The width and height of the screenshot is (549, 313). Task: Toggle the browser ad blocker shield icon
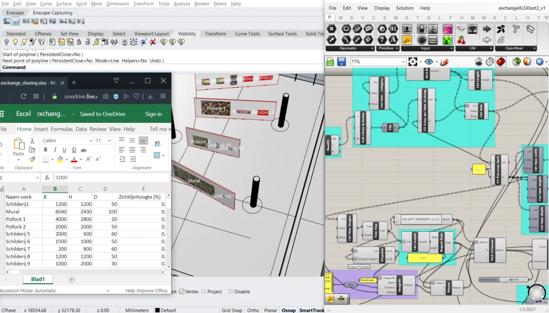click(116, 96)
